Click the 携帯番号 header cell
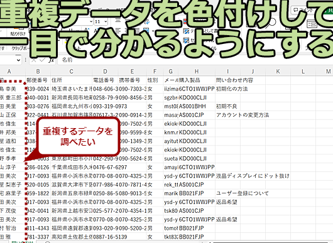The image size is (333, 243). point(133,80)
